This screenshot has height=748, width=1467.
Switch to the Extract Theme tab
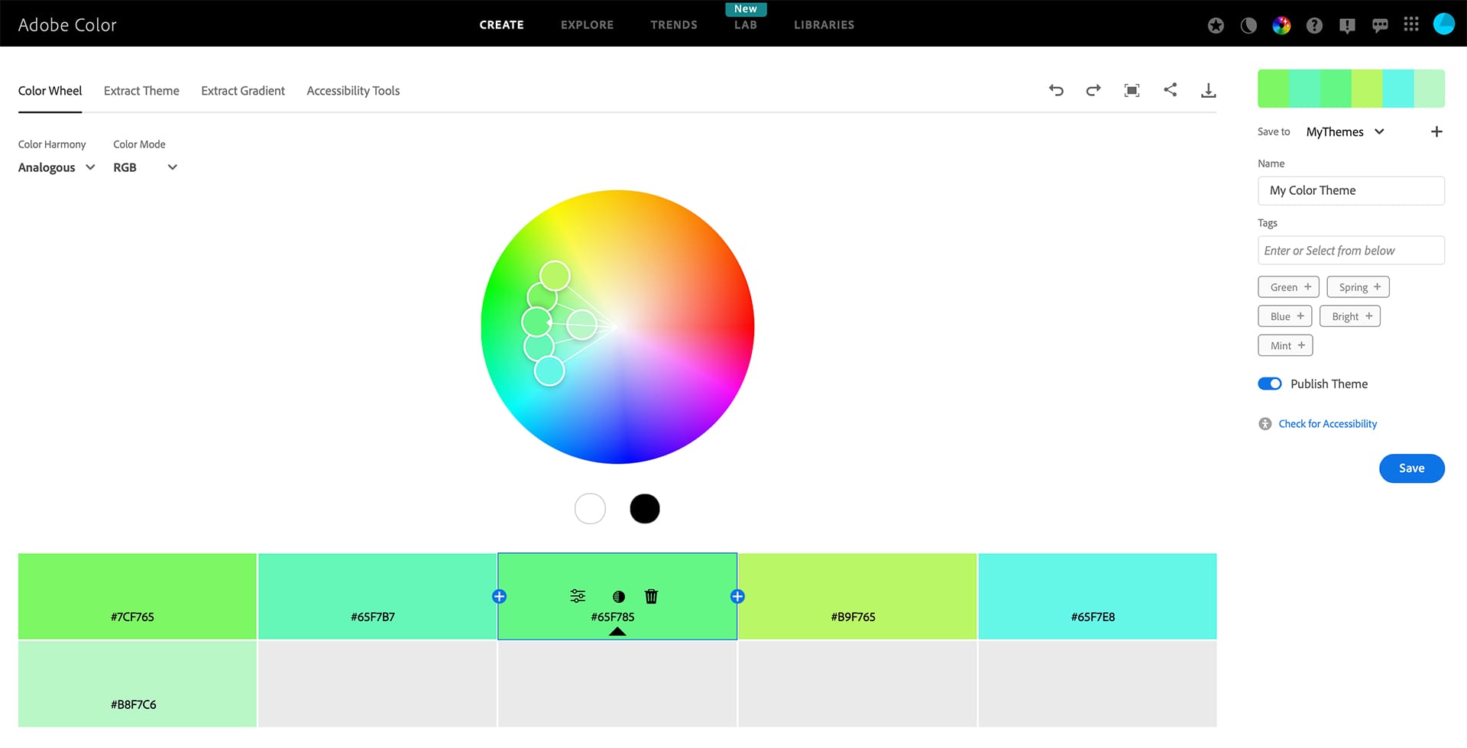coord(141,91)
